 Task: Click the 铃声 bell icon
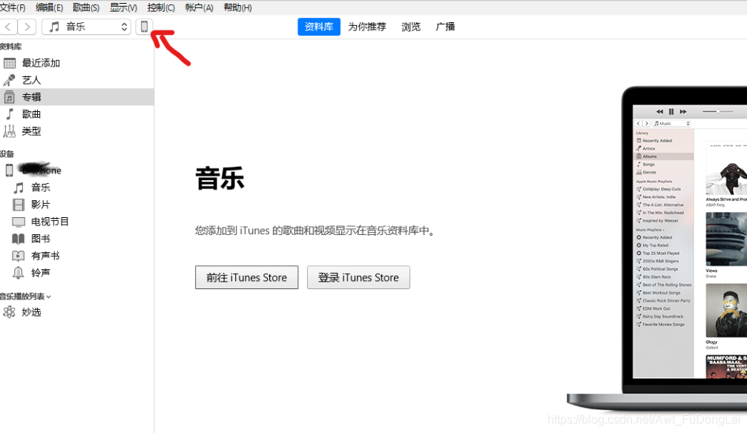18,273
